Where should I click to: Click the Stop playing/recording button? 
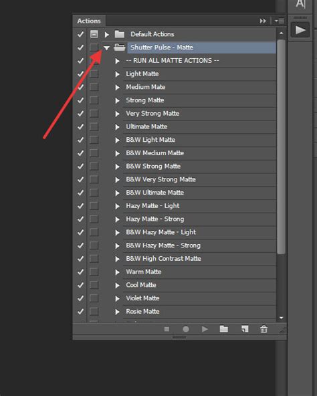[x=167, y=329]
